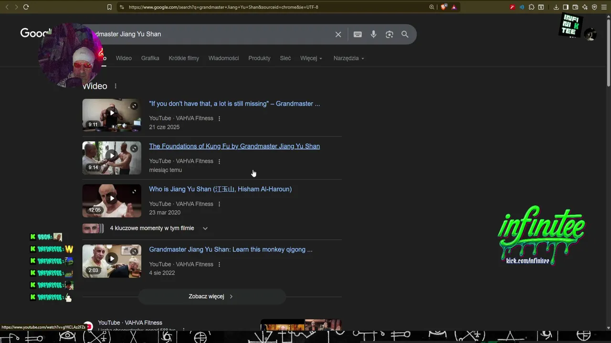
Task: Play the 9:14 video thumbnail
Action: [x=112, y=158]
